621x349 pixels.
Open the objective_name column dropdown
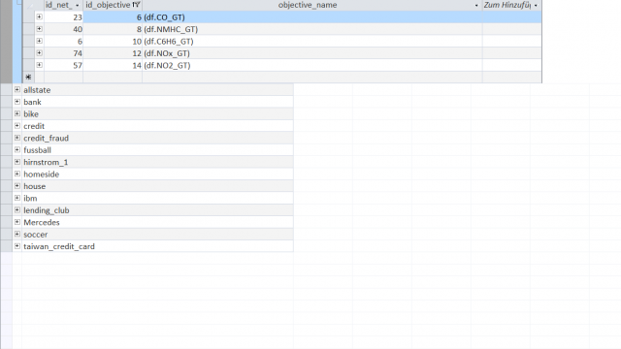point(476,5)
